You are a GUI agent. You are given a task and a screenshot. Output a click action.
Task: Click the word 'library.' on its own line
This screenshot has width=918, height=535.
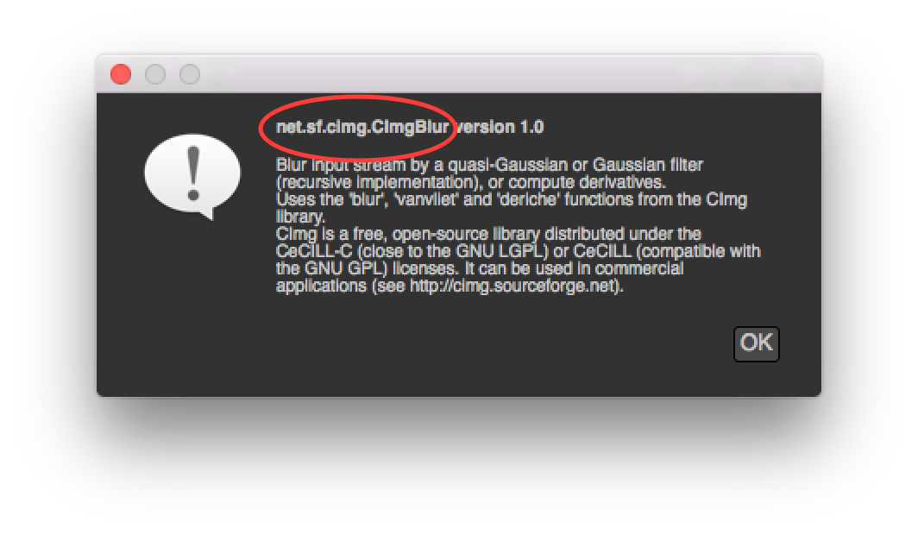(x=299, y=217)
